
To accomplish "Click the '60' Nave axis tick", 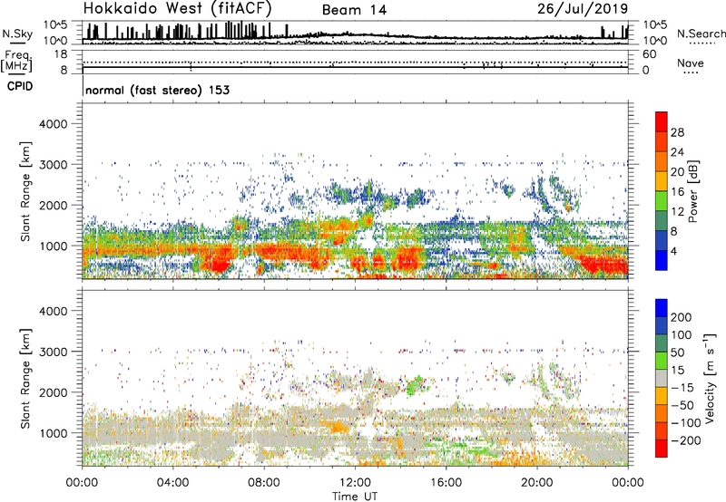I will coord(649,54).
